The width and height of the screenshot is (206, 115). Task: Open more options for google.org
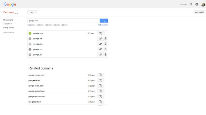tap(106, 44)
